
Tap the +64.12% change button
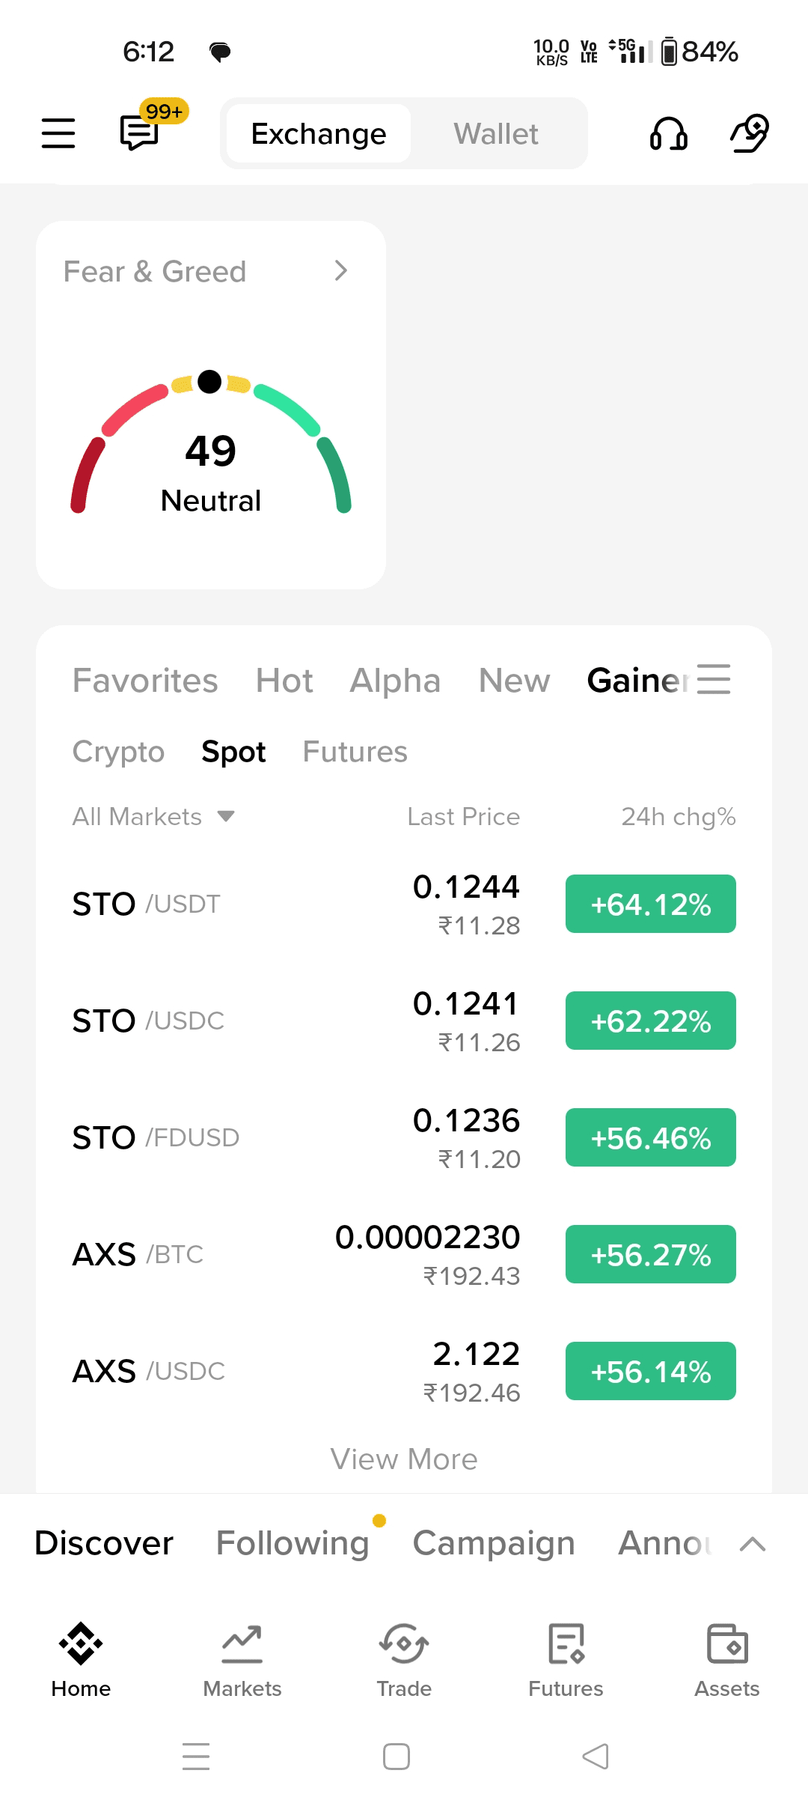pos(650,904)
